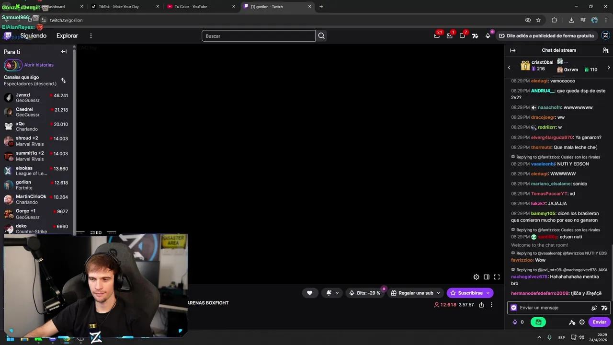Open browser downloads icon
This screenshot has height=345, width=613.
pos(571,20)
